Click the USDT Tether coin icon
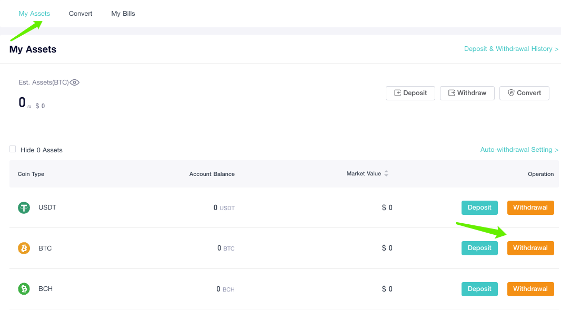The width and height of the screenshot is (561, 312). click(x=24, y=207)
